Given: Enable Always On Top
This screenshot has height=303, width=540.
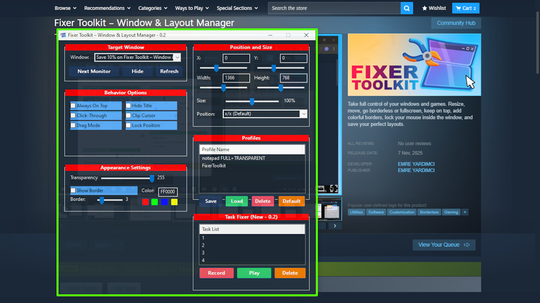Looking at the screenshot, I should click(x=73, y=105).
